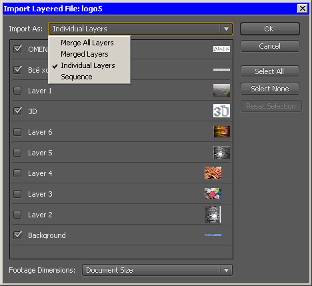Pick Merged Layers in the dropdown list
The width and height of the screenshot is (312, 286).
point(85,54)
